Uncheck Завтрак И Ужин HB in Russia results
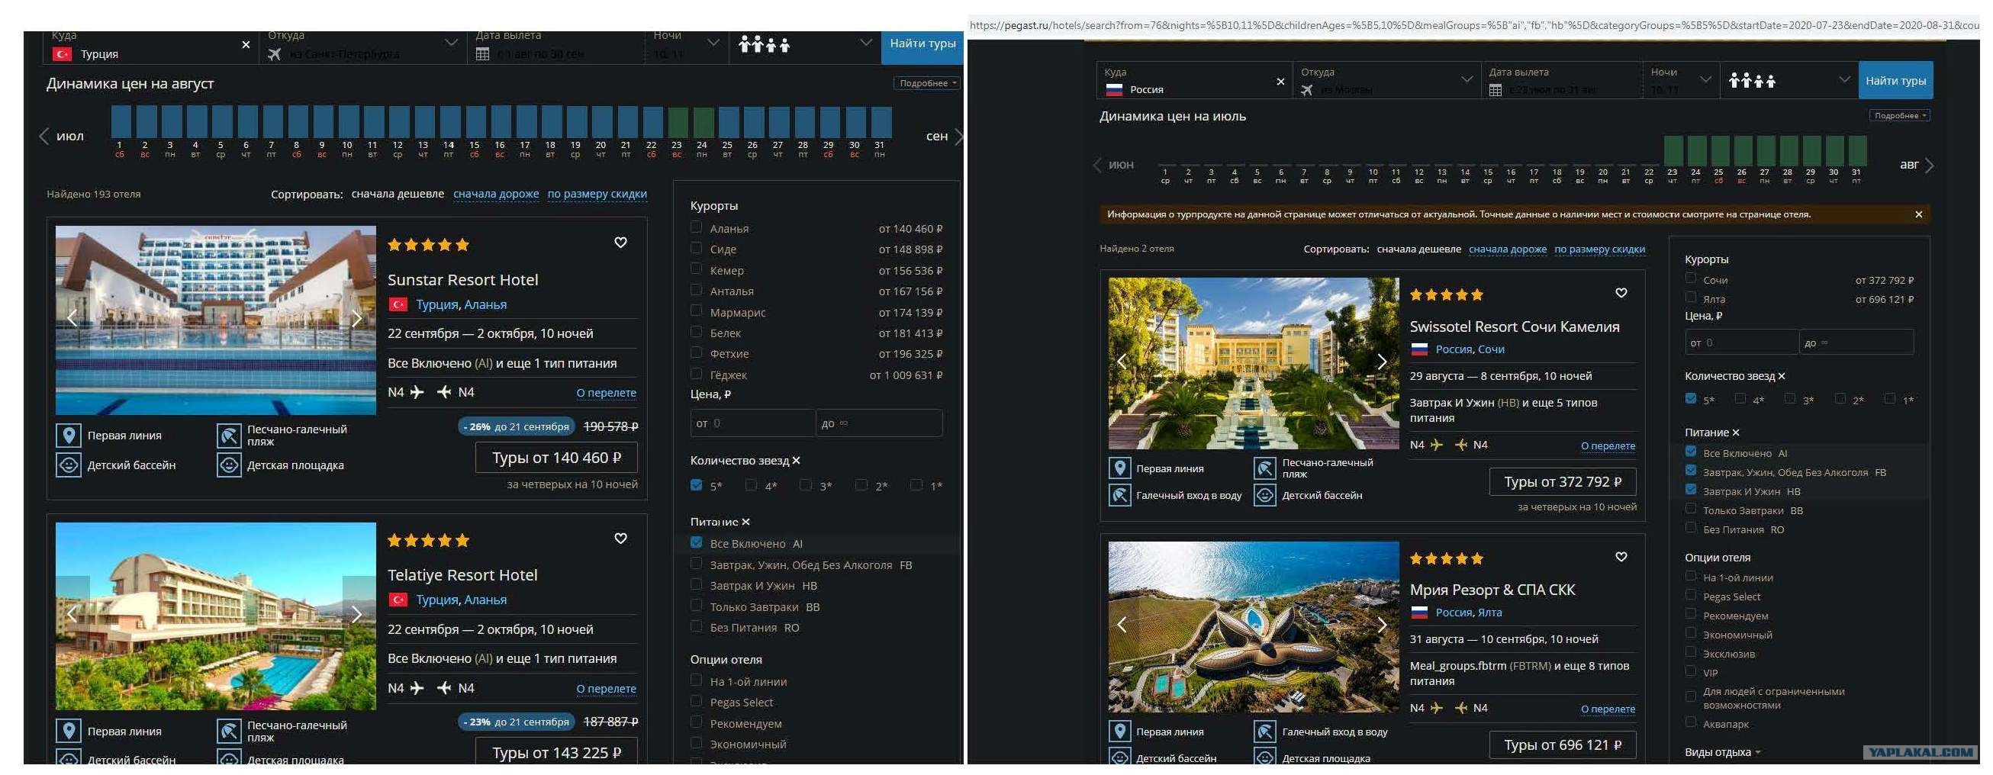This screenshot has height=775, width=1993. pyautogui.click(x=1691, y=490)
